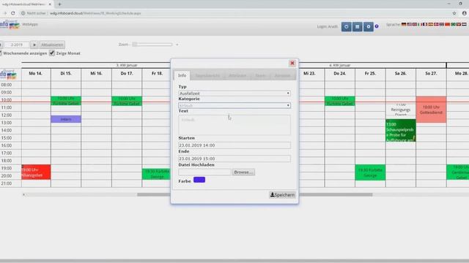Viewport: 469px width, 263px height.
Task: Click the zoom plus icon
Action: tap(177, 45)
